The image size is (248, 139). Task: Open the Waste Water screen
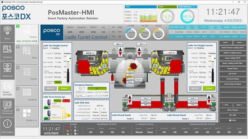[232, 68]
